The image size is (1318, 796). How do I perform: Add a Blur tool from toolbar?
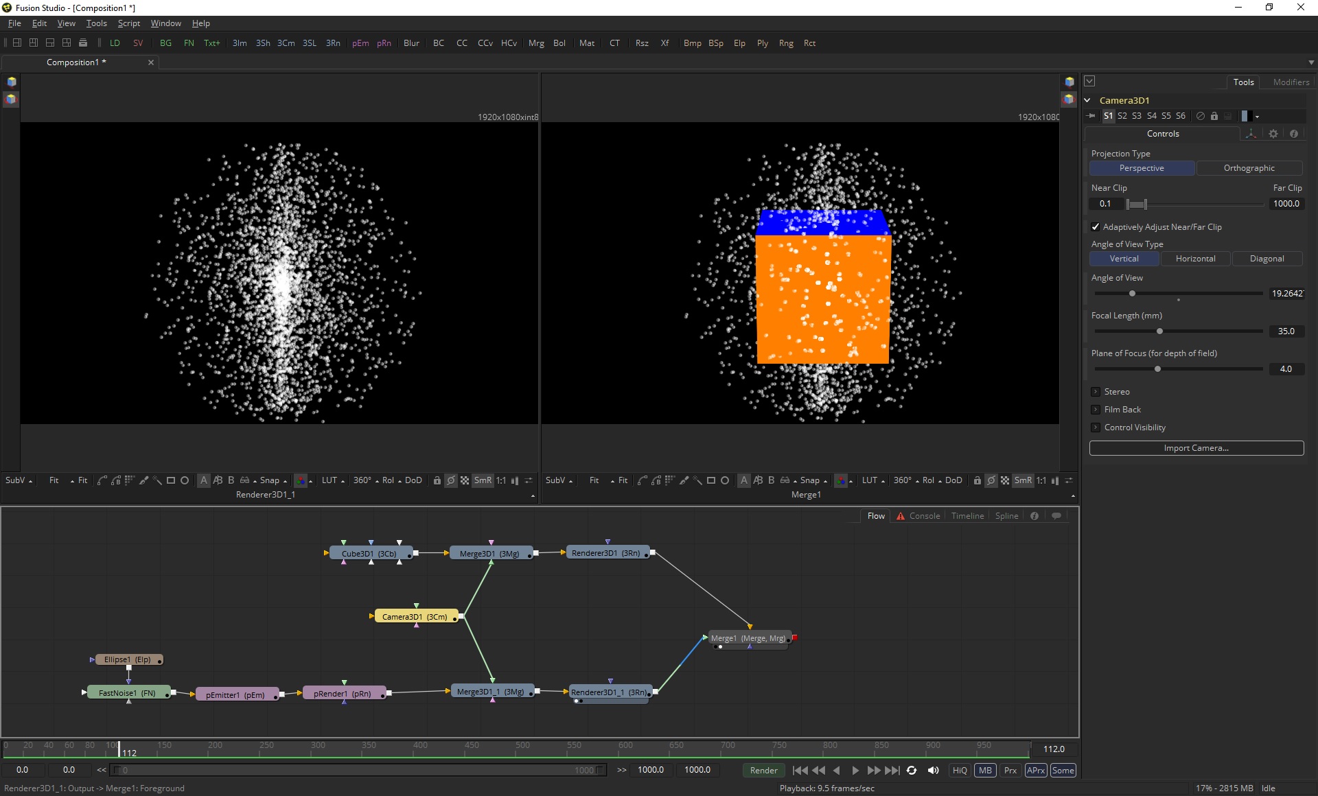[x=411, y=43]
